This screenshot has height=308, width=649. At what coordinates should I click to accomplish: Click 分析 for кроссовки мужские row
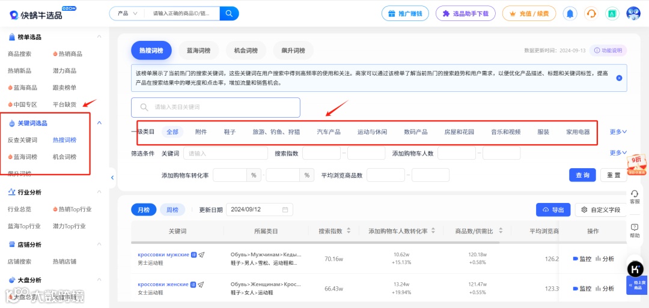(605, 259)
